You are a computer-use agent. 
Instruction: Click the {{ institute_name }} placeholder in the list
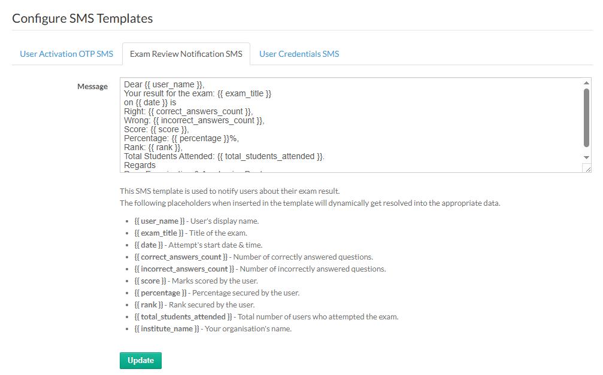pyautogui.click(x=166, y=329)
